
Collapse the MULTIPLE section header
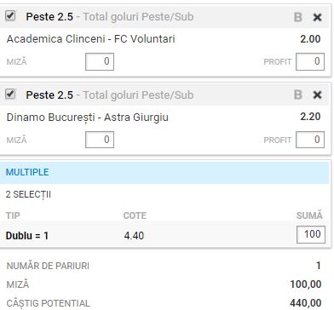pyautogui.click(x=164, y=172)
